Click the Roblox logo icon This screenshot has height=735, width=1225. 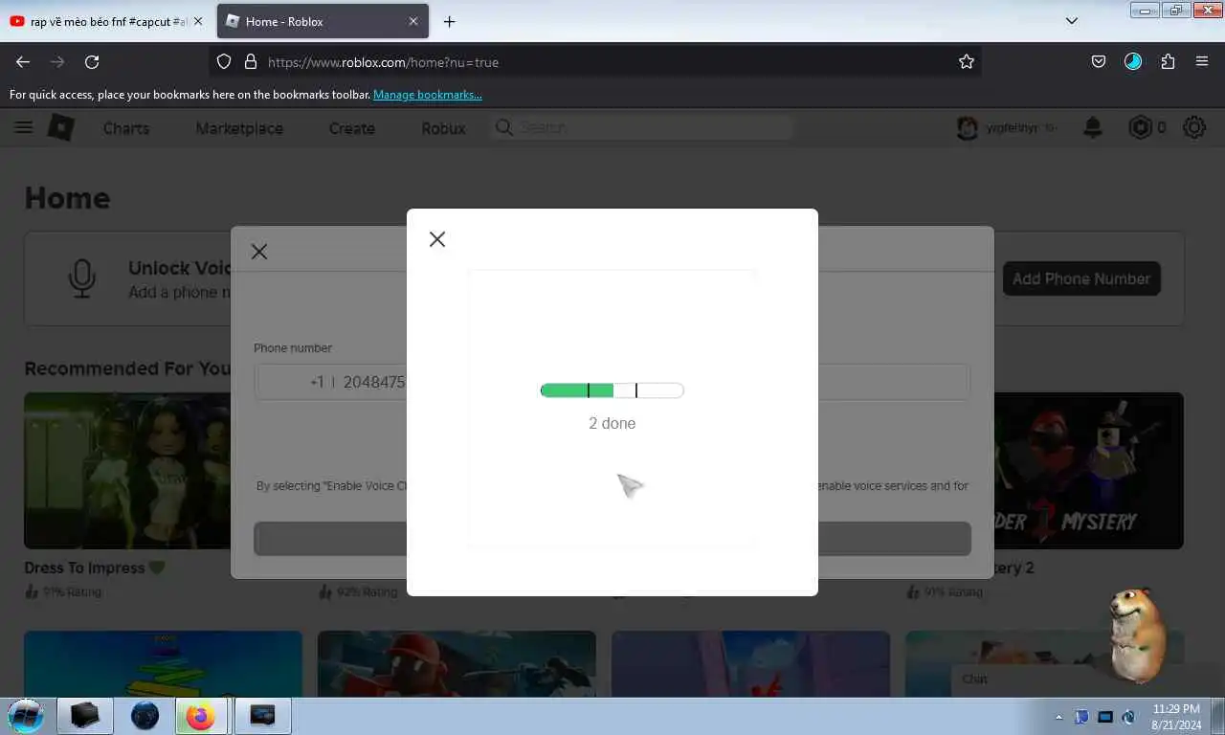pos(61,127)
